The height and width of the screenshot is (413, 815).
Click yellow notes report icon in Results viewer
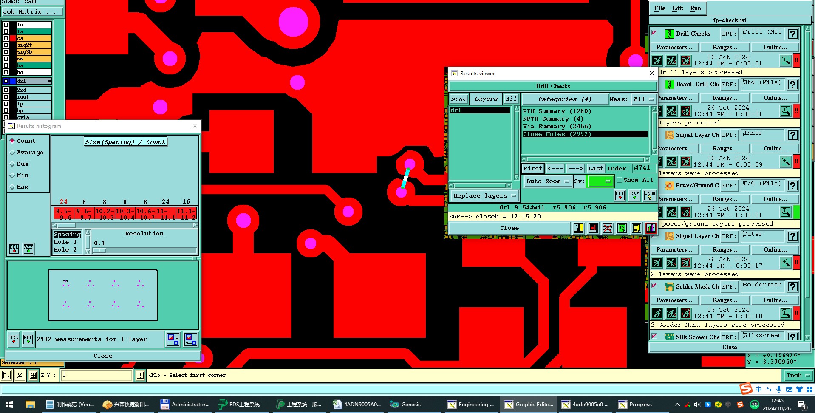tap(636, 228)
